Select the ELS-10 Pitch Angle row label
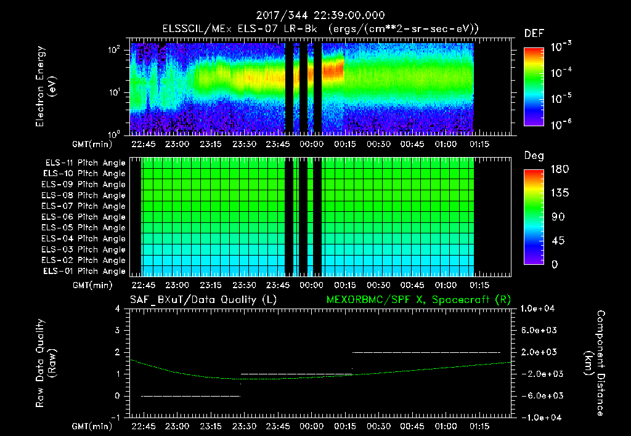Image resolution: width=631 pixels, height=436 pixels. (x=84, y=174)
